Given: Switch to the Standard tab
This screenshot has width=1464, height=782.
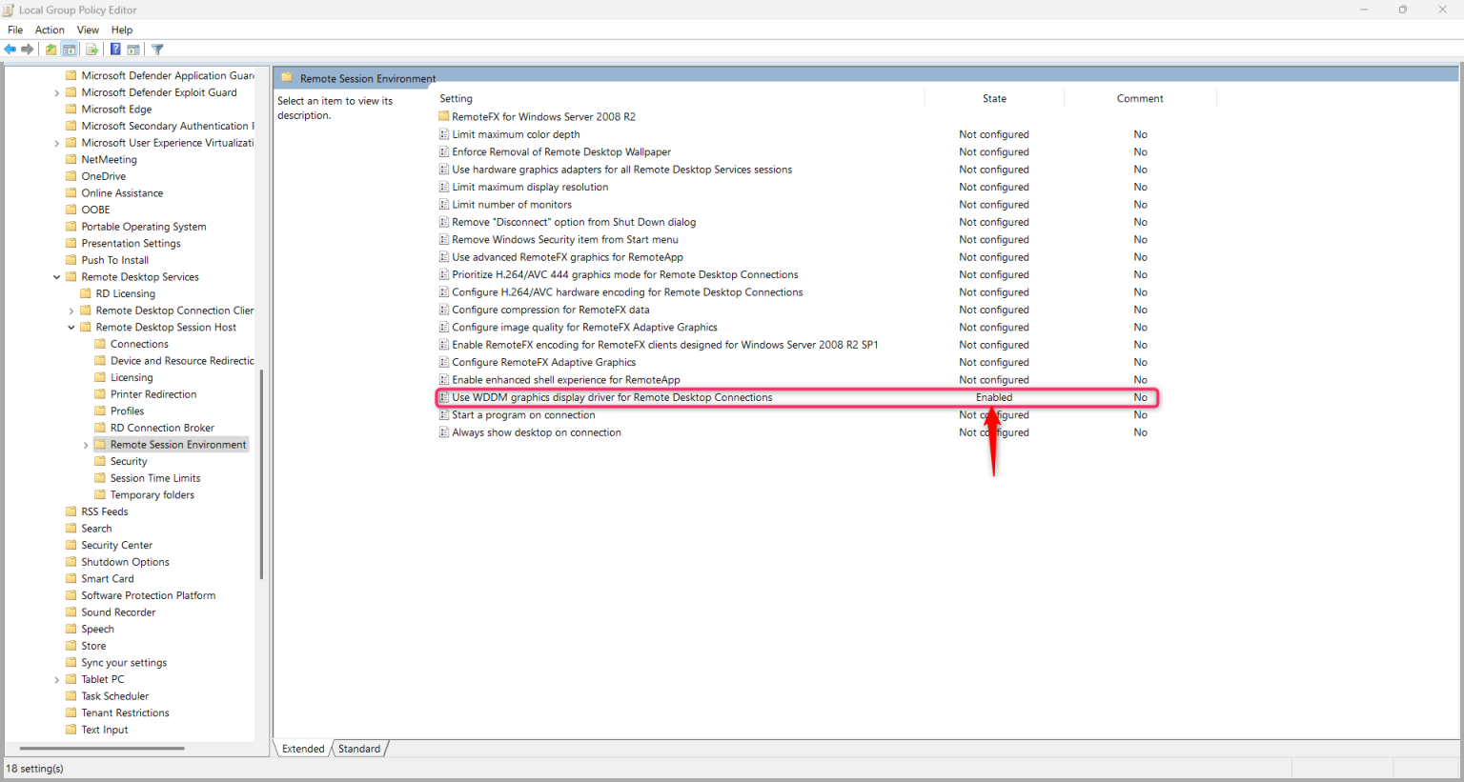Looking at the screenshot, I should pos(358,749).
